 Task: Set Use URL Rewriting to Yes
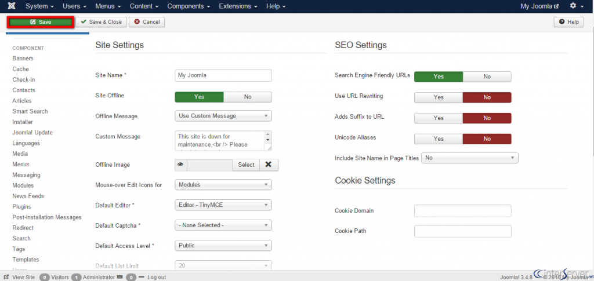[439, 97]
